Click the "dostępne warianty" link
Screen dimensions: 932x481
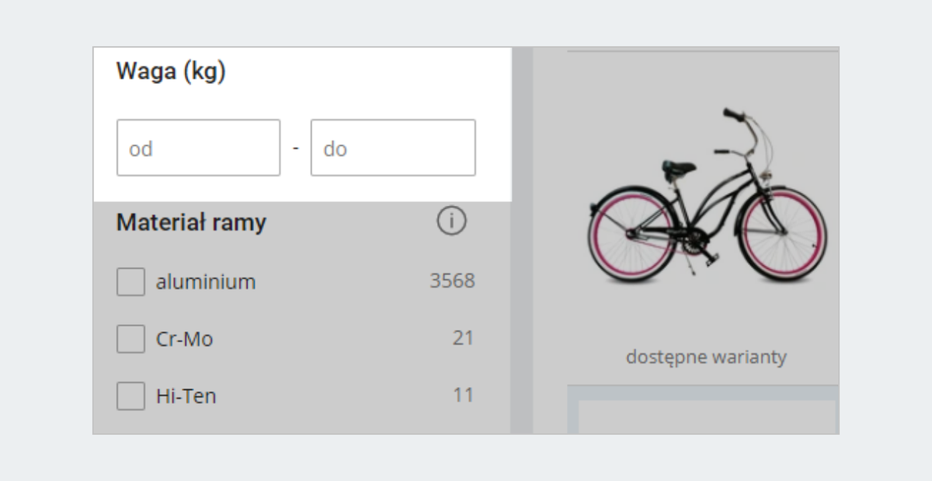(x=706, y=357)
